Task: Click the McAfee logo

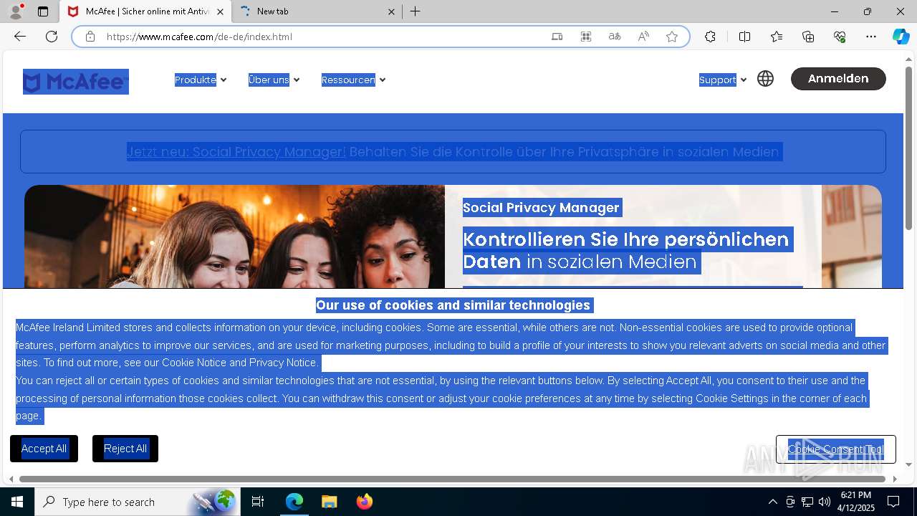Action: pyautogui.click(x=76, y=82)
